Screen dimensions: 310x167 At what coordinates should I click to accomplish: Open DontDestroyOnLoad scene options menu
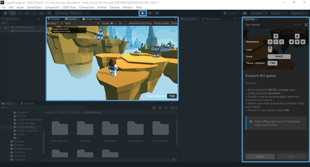point(43,31)
